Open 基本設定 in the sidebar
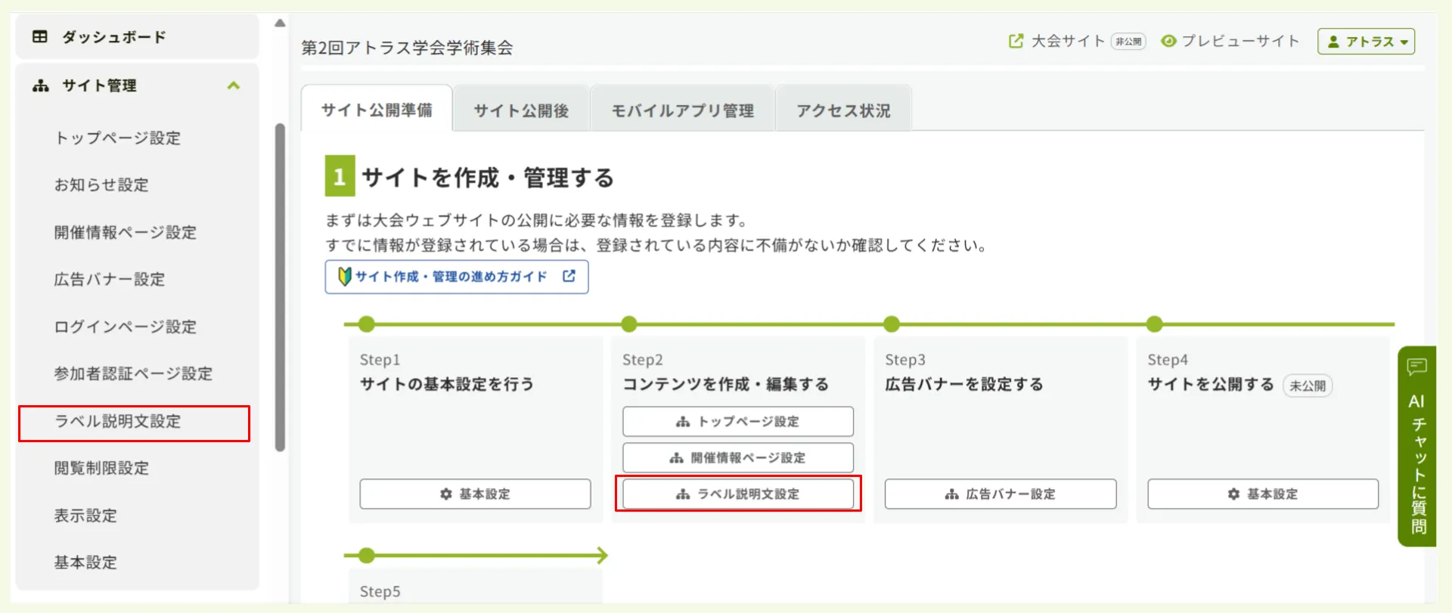 pyautogui.click(x=85, y=562)
